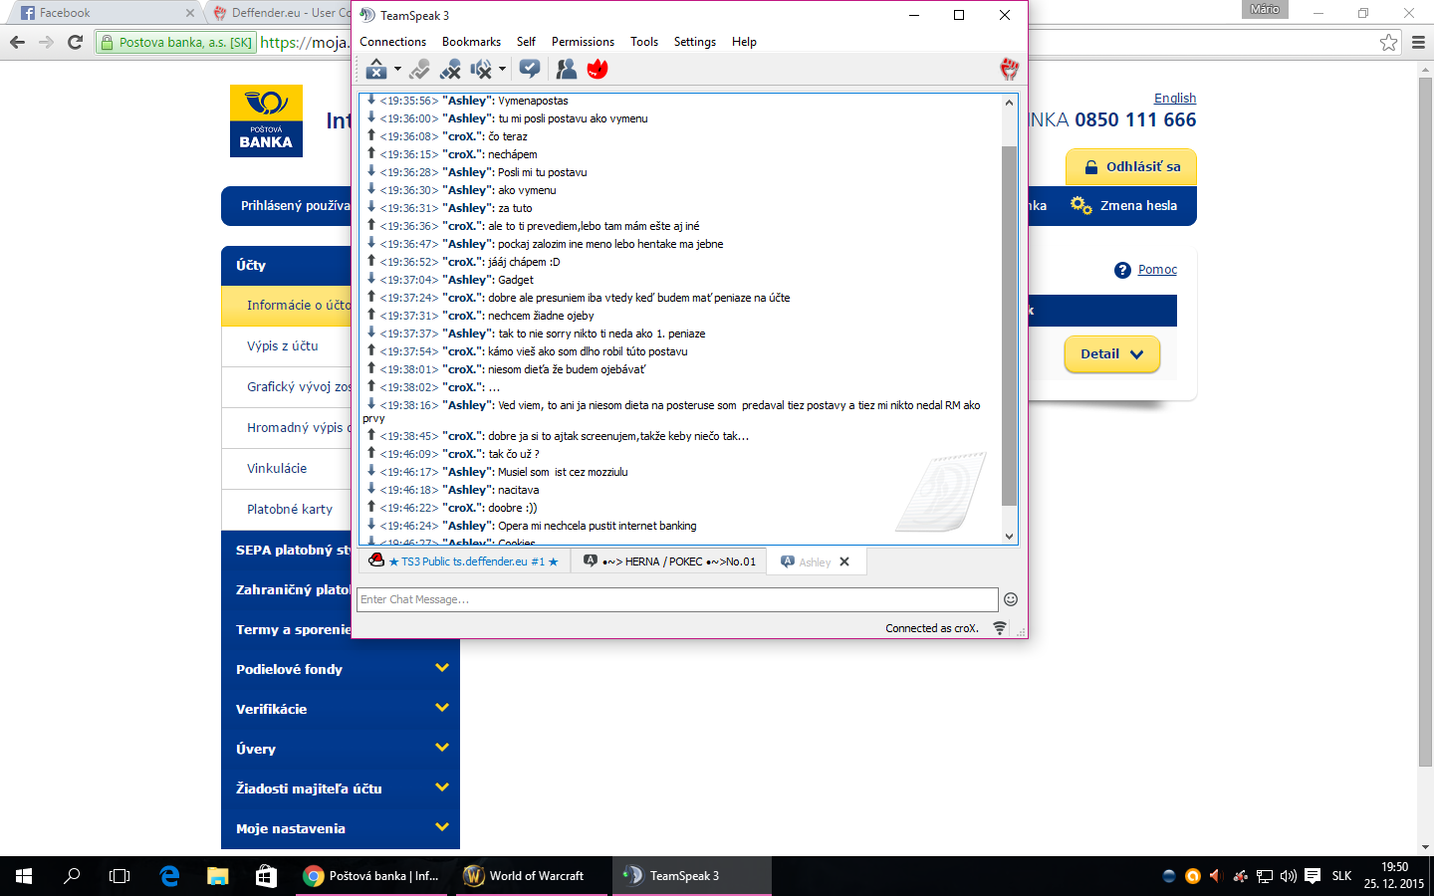The height and width of the screenshot is (896, 1434).
Task: Click the red tulip plugin icon in toolbar
Action: tap(597, 69)
